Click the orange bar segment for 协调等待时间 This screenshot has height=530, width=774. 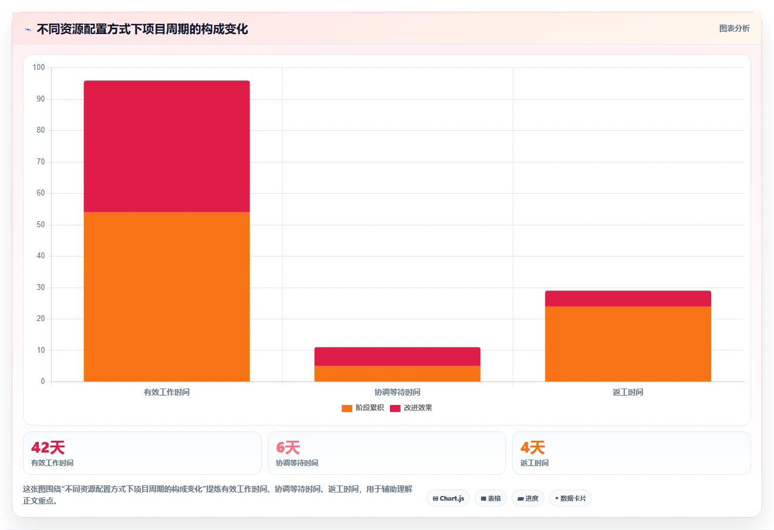click(x=398, y=374)
